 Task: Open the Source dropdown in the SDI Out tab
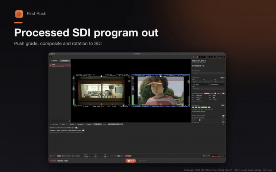[x=115, y=124]
